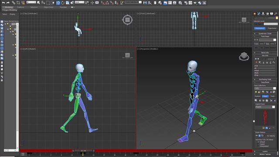This screenshot has width=279, height=157.
Task: Activate the Select and Link tool
Action: pyautogui.click(x=14, y=3)
